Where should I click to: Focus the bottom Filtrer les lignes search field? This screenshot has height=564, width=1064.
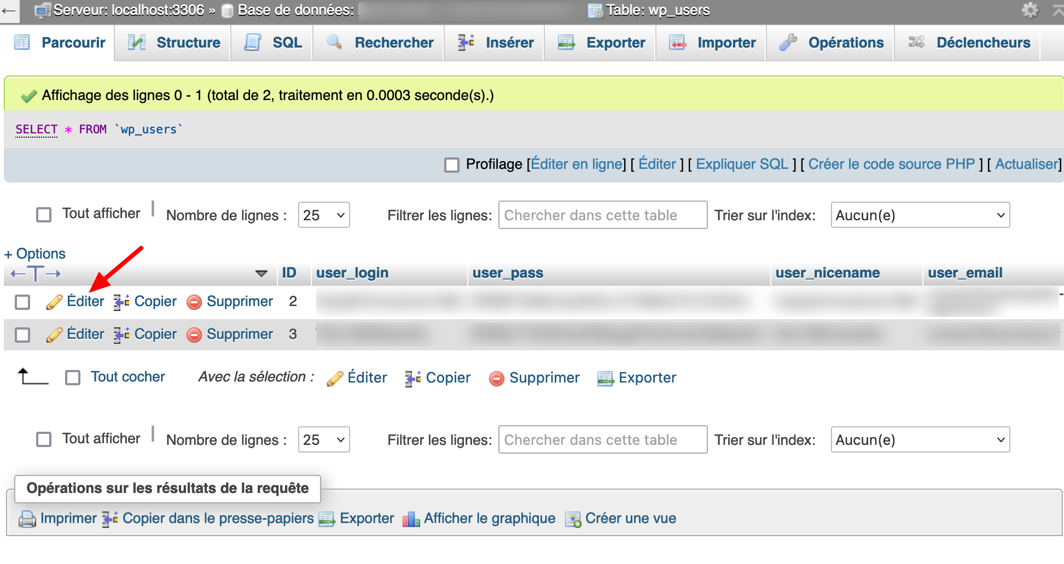point(603,440)
